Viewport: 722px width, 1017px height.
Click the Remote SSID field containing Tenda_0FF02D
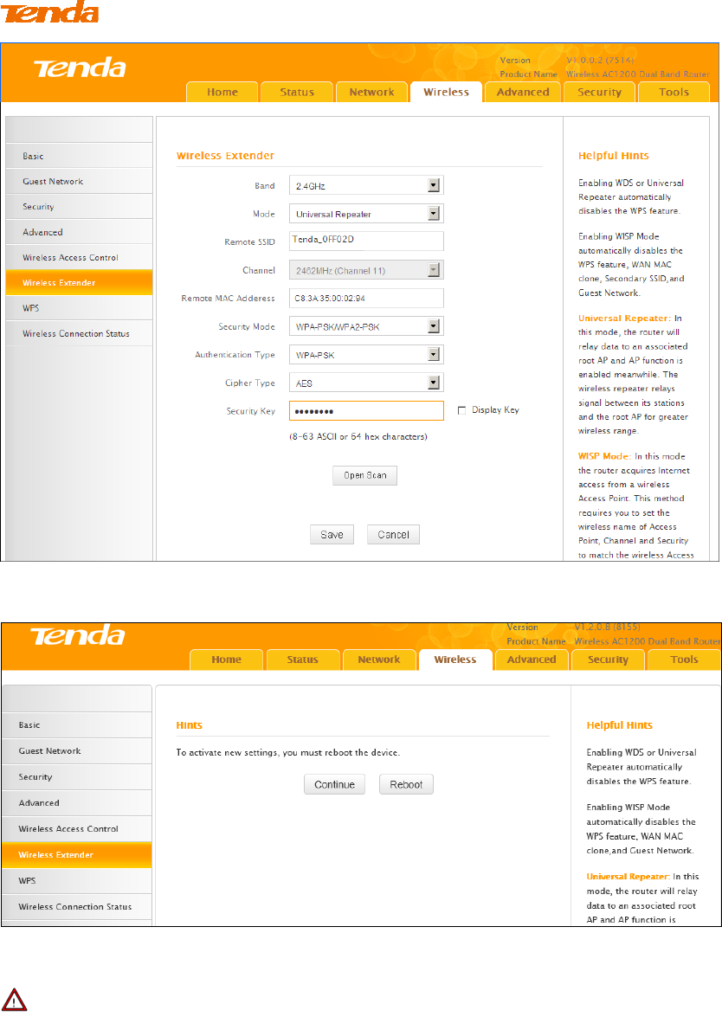click(366, 241)
